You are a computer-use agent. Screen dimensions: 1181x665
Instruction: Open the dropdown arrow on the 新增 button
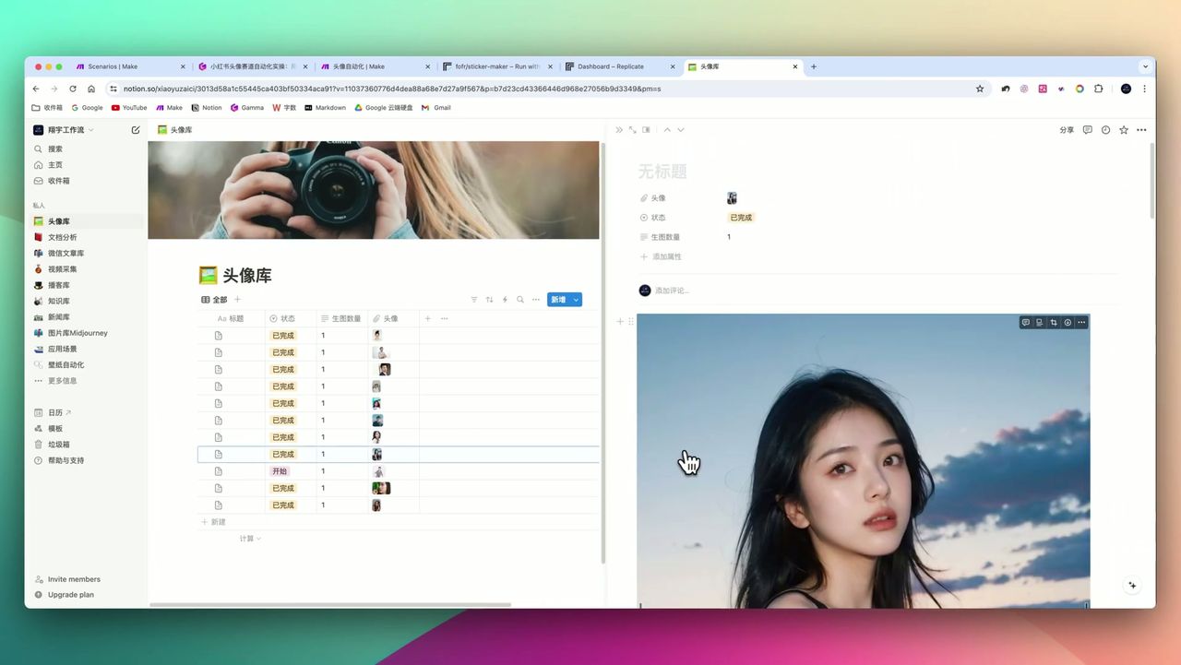(575, 299)
